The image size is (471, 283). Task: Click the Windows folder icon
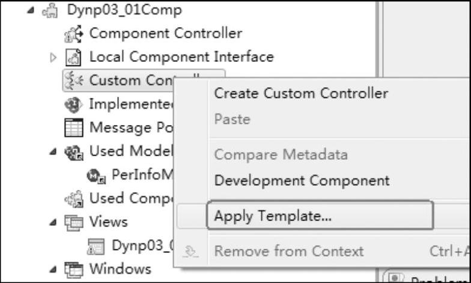(x=73, y=269)
